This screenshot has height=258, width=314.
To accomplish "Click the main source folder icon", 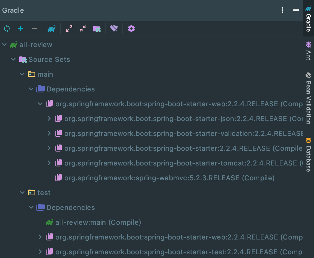I will pos(32,74).
